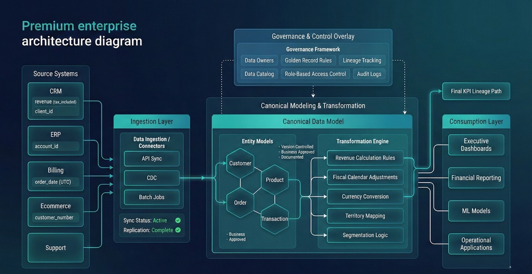
Task: Select the CDC connector box
Action: coord(151,178)
